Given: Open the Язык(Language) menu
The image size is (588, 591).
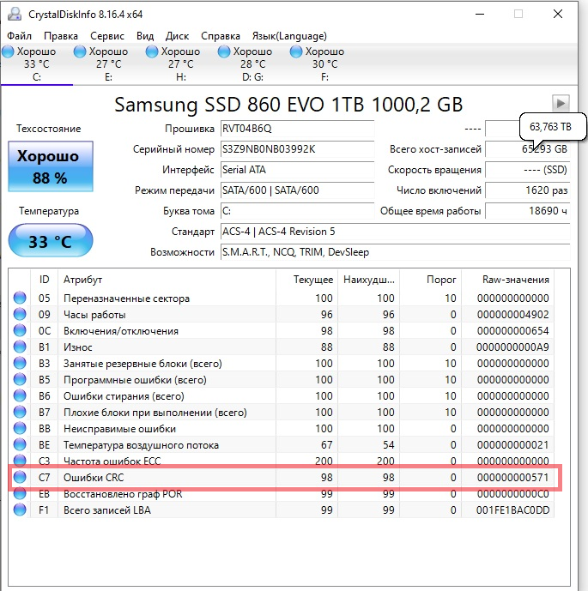Looking at the screenshot, I should (x=289, y=36).
